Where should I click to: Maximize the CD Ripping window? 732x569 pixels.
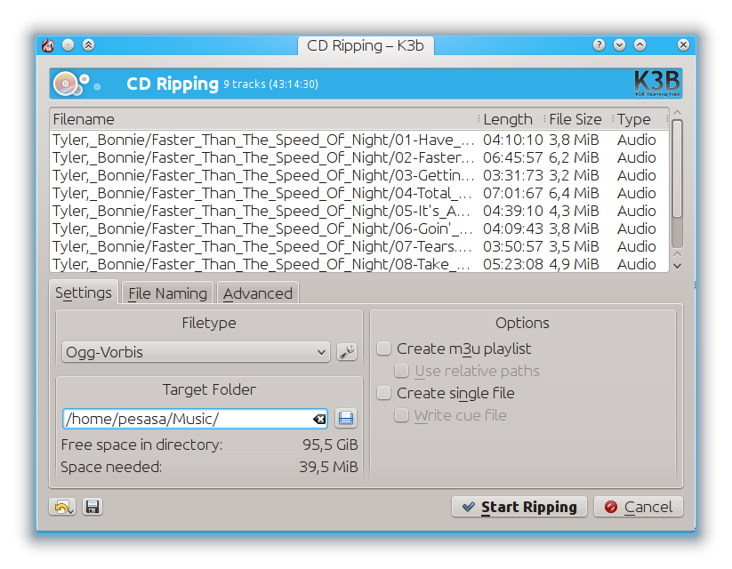pyautogui.click(x=640, y=44)
